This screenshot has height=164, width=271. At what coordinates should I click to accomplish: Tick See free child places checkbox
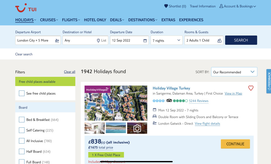coord(22,93)
